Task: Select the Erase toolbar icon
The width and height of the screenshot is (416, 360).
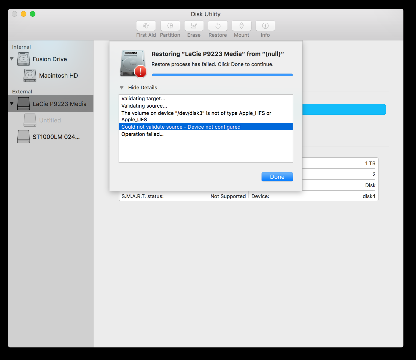Action: click(194, 26)
